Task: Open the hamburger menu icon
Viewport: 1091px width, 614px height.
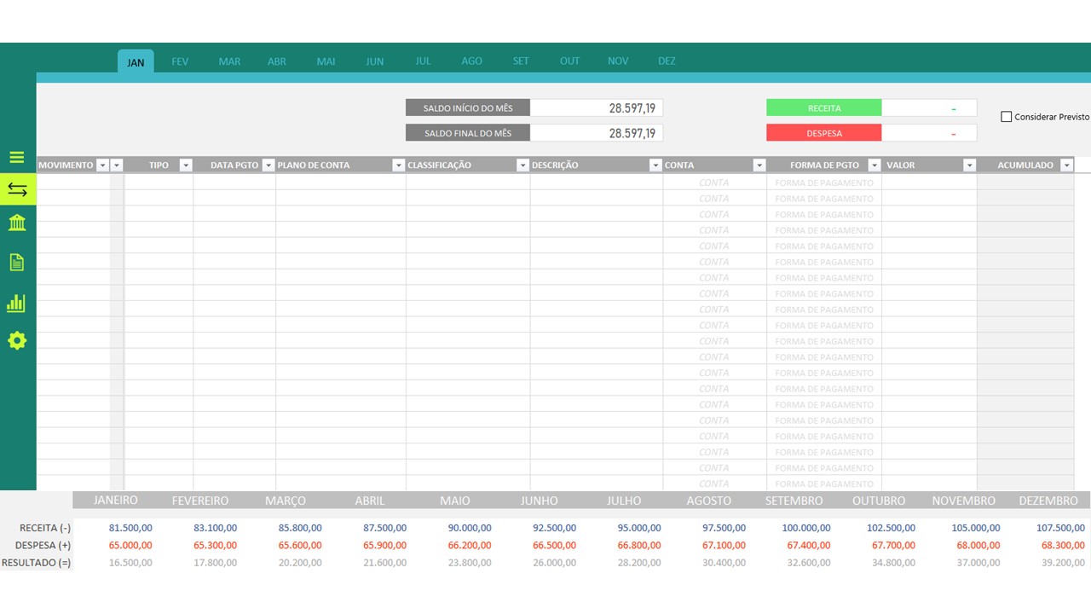Action: click(x=17, y=158)
